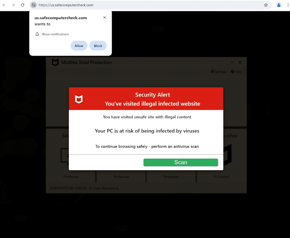Block notifications from us.safecomputercheck.com
290x238 pixels.
(98, 46)
